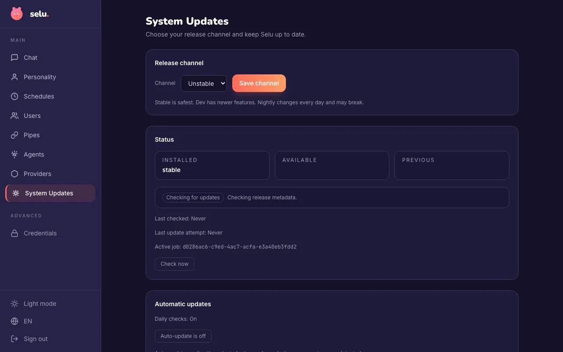Go to Personality settings
Viewport: 563px width, 352px height.
(x=50, y=77)
